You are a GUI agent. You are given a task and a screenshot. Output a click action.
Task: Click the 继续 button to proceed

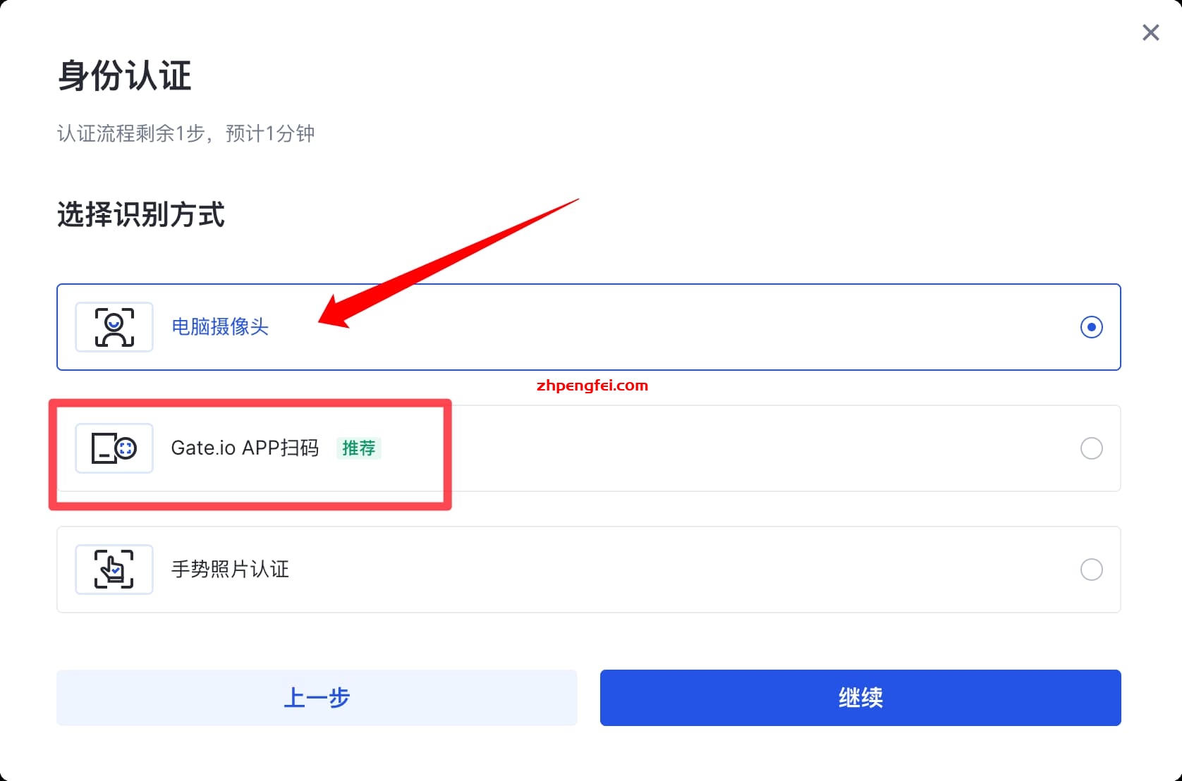[x=860, y=698]
